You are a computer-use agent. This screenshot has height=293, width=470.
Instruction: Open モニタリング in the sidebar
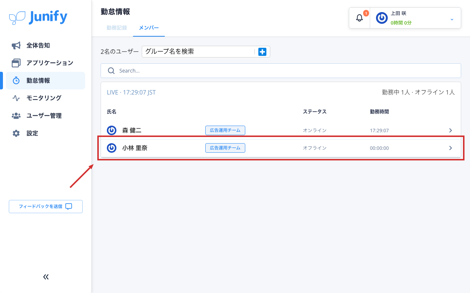(46, 98)
